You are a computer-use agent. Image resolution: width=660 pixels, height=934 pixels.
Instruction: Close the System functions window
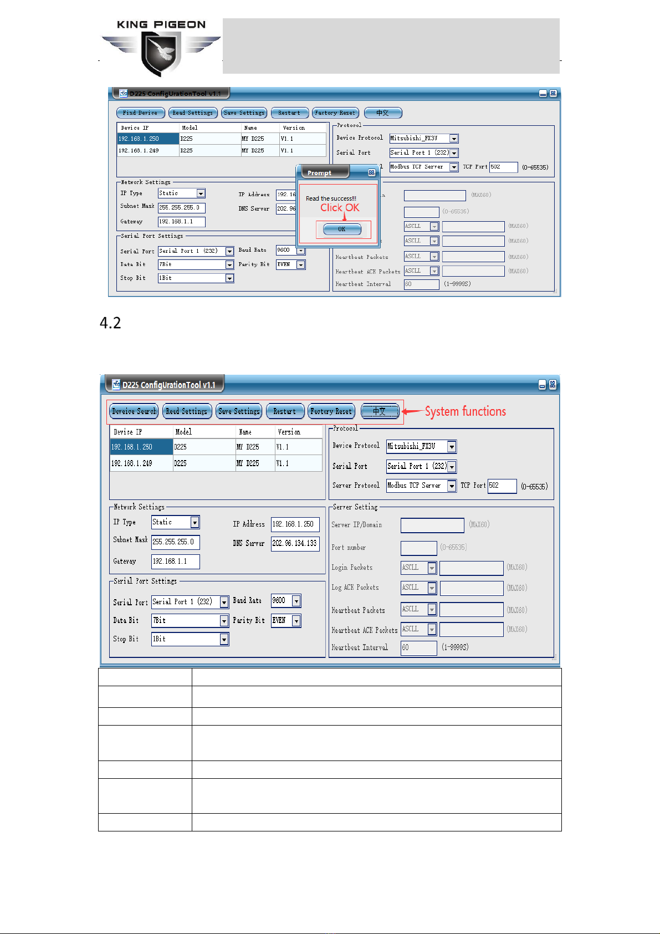[552, 385]
